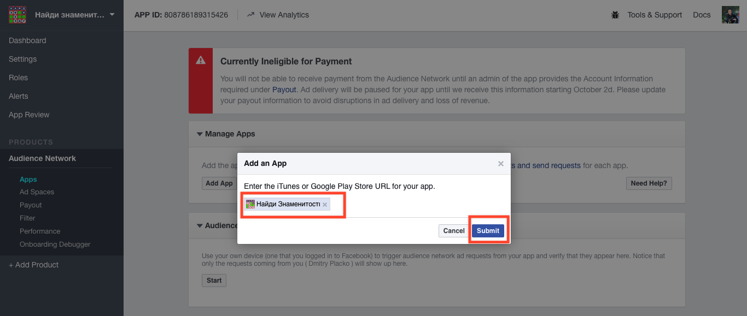Click the app icon inside the URL token

pos(250,204)
